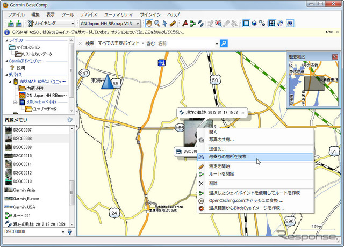Collapse the GPSMAP 62SCJ device node
Viewport: 344px width, 247px height.
point(10,82)
